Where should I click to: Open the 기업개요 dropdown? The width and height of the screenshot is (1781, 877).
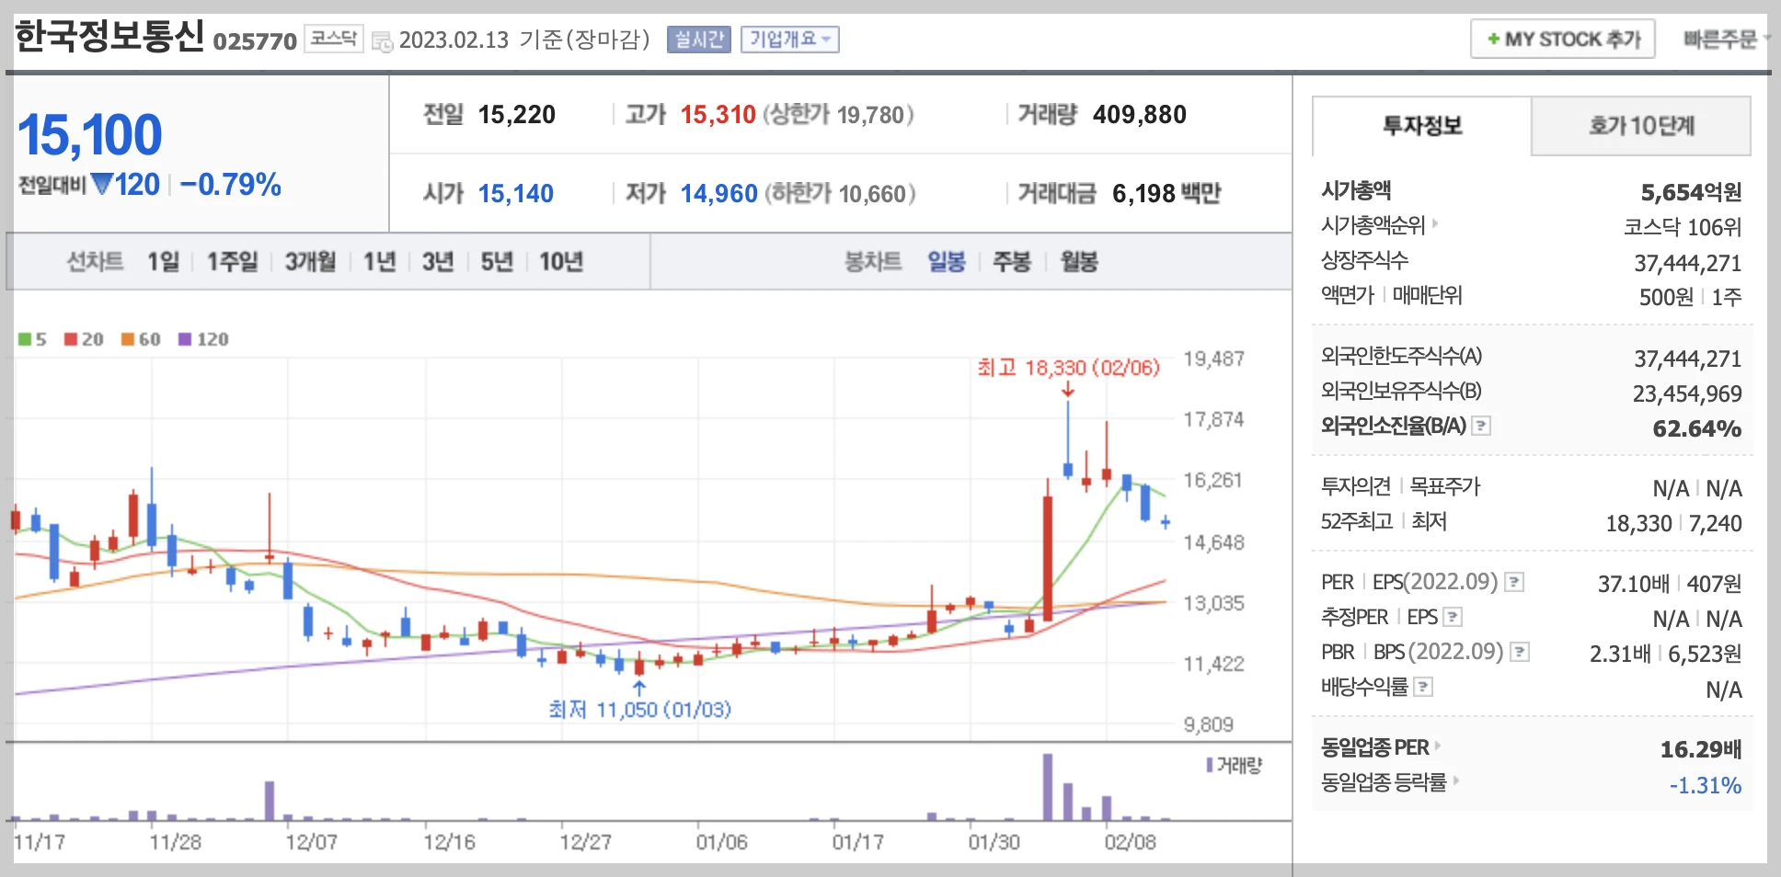[790, 39]
